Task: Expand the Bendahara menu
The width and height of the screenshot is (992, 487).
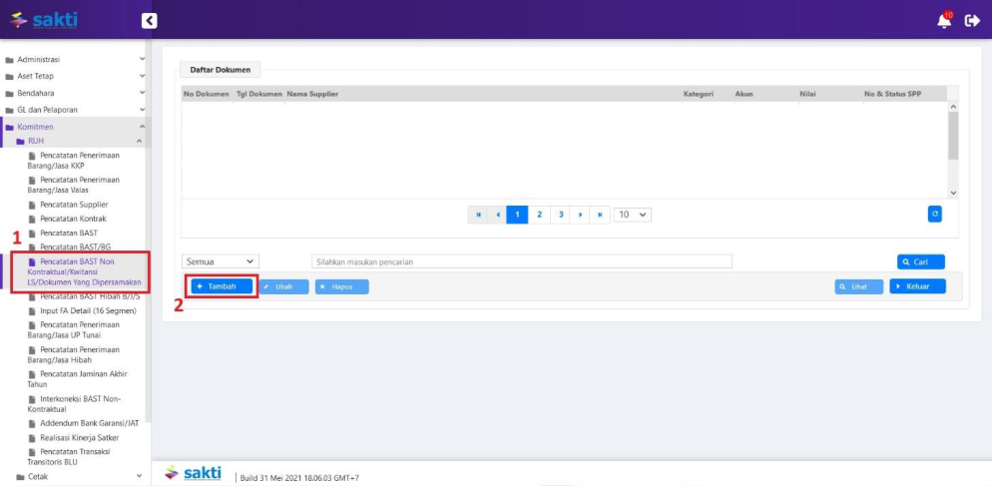Action: click(x=75, y=93)
